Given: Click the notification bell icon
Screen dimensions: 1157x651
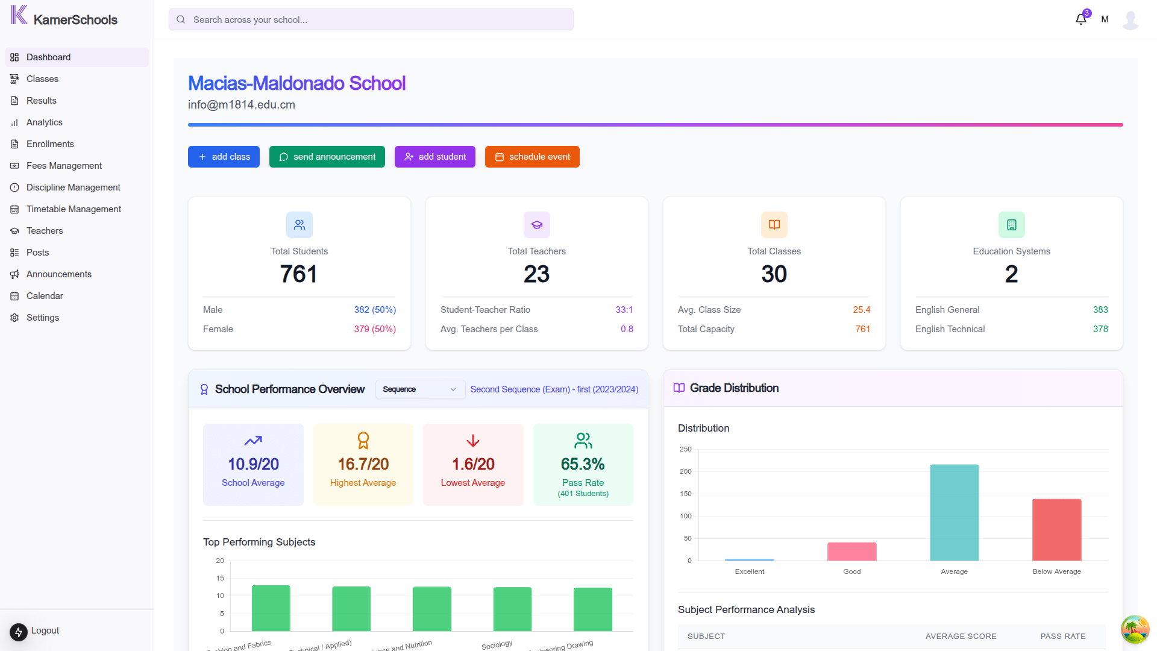Looking at the screenshot, I should pyautogui.click(x=1081, y=19).
